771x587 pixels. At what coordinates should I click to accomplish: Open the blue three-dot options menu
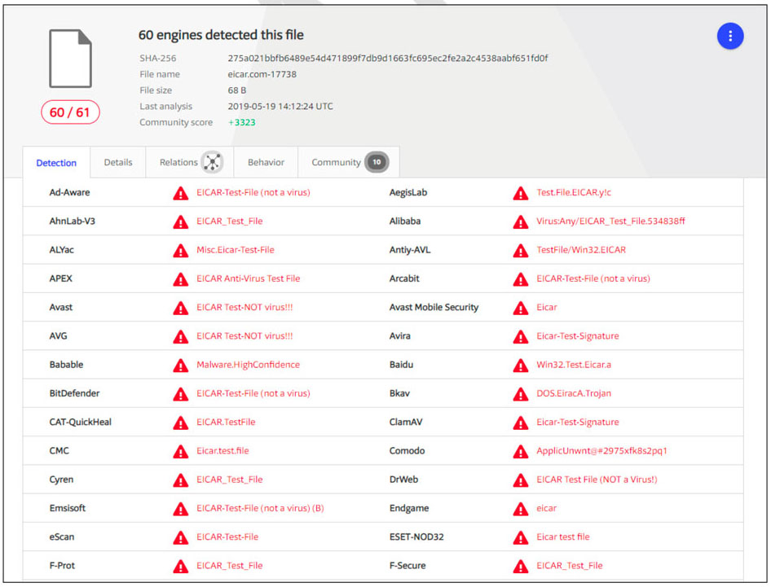point(729,36)
